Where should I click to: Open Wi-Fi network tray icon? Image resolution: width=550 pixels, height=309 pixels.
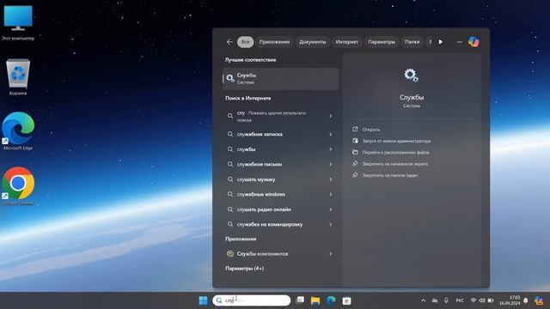474,300
